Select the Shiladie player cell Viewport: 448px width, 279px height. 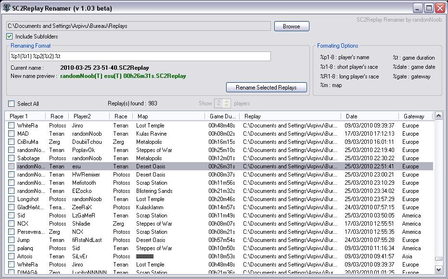(81, 224)
